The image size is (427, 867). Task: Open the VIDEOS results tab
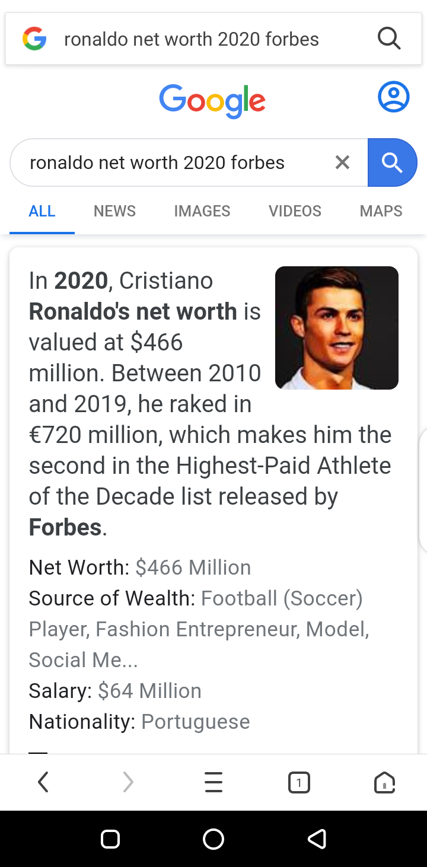(x=295, y=211)
